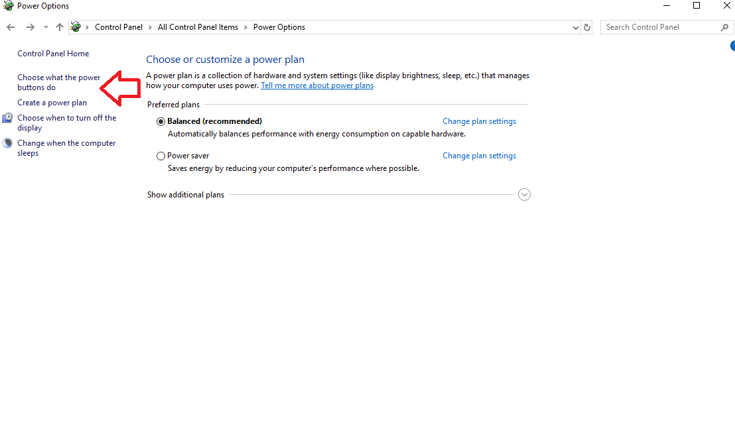Viewport: 735px width, 428px height.
Task: Open Create a power plan
Action: click(x=52, y=103)
